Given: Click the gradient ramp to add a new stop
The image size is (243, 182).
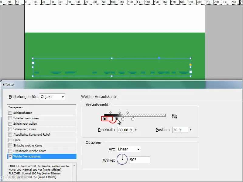Looking at the screenshot, I should pyautogui.click(x=149, y=115).
